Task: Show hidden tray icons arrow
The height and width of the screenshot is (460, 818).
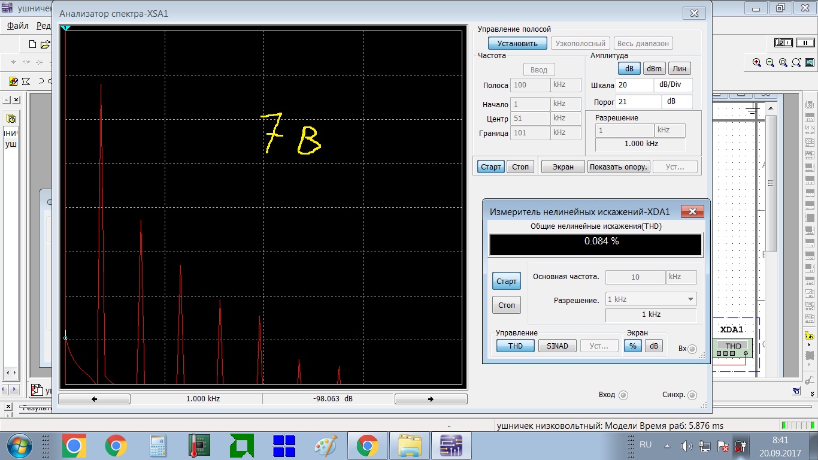Action: [x=666, y=446]
